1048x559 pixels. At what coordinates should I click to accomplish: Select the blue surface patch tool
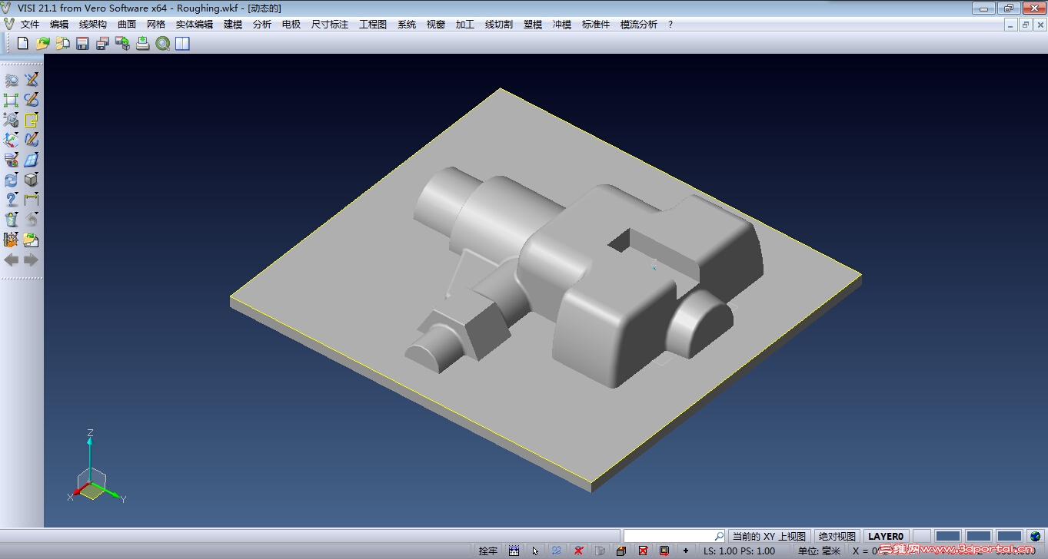[x=32, y=160]
